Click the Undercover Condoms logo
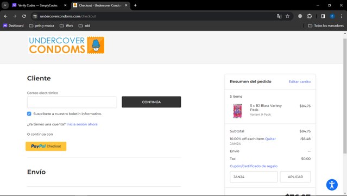Screen dimensions: 347x196 (x=66, y=45)
